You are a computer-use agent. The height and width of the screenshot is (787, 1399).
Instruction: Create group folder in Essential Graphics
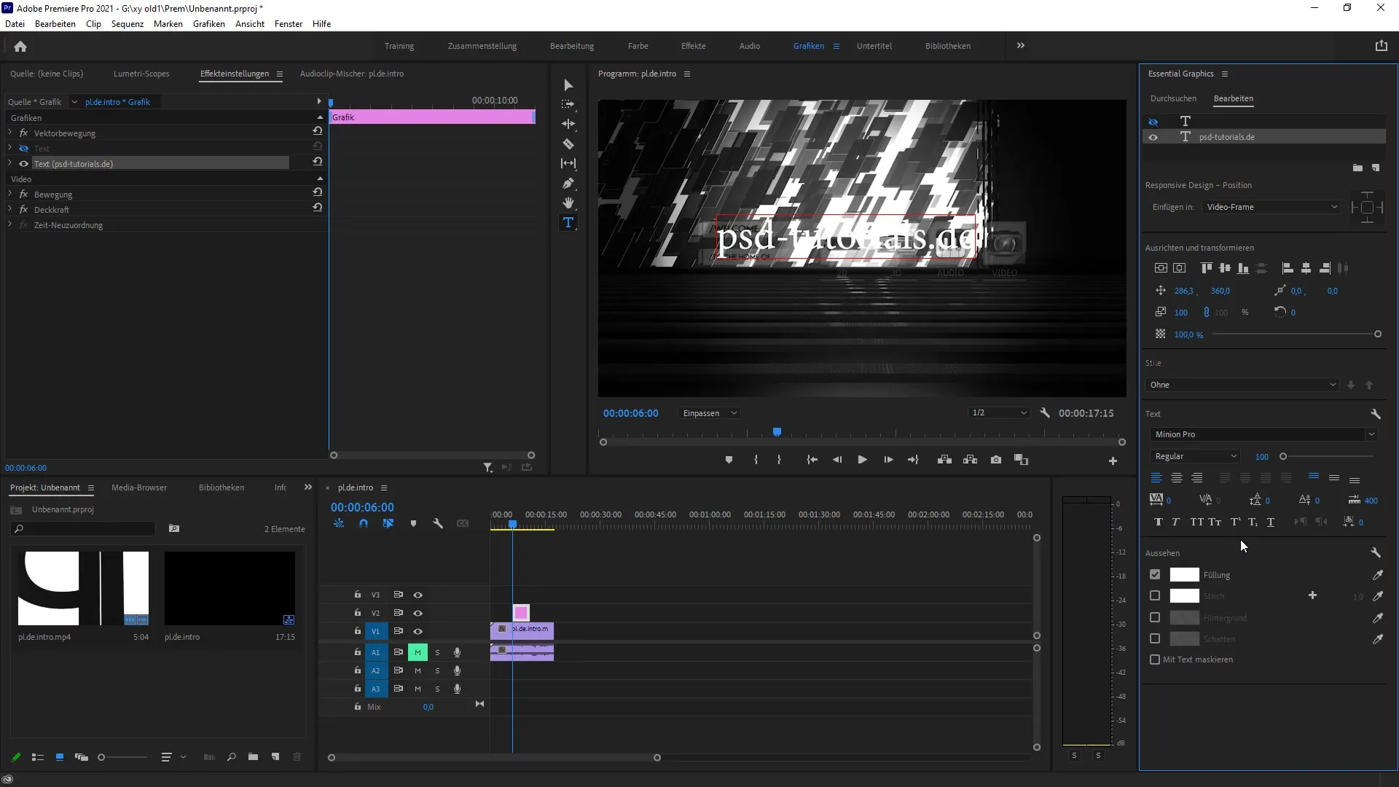click(x=1357, y=168)
